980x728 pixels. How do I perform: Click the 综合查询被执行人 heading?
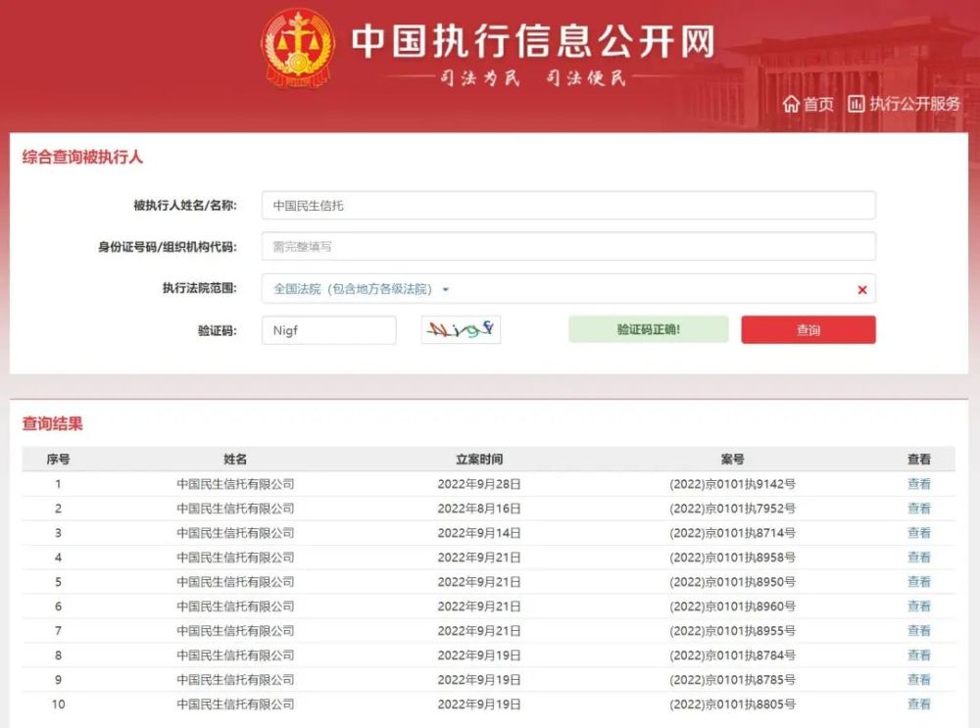pyautogui.click(x=82, y=157)
